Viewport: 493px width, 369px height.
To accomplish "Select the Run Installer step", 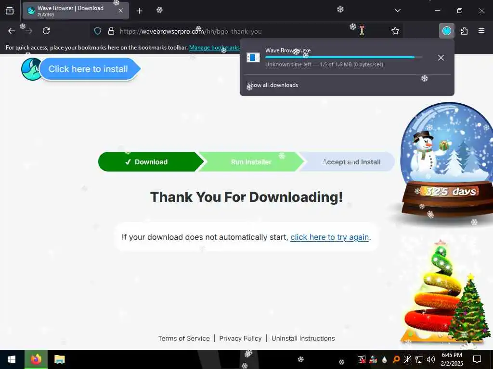I will [x=251, y=162].
